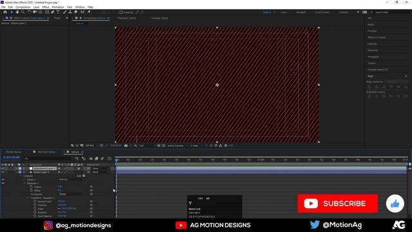Viewport: 412px width, 232px height.
Task: Toggle Copies stopwatch keyframe switch
Action: pos(32,187)
